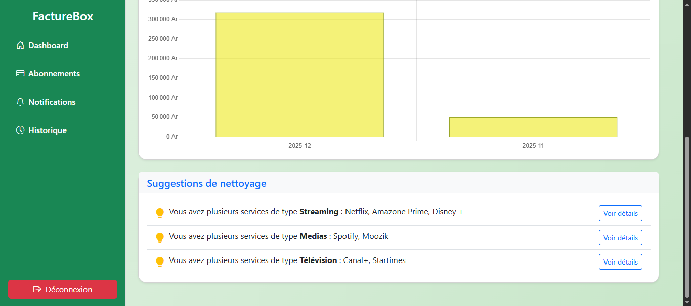Viewport: 691px width, 306px height.
Task: Click the Abonnements card icon
Action: pos(20,73)
